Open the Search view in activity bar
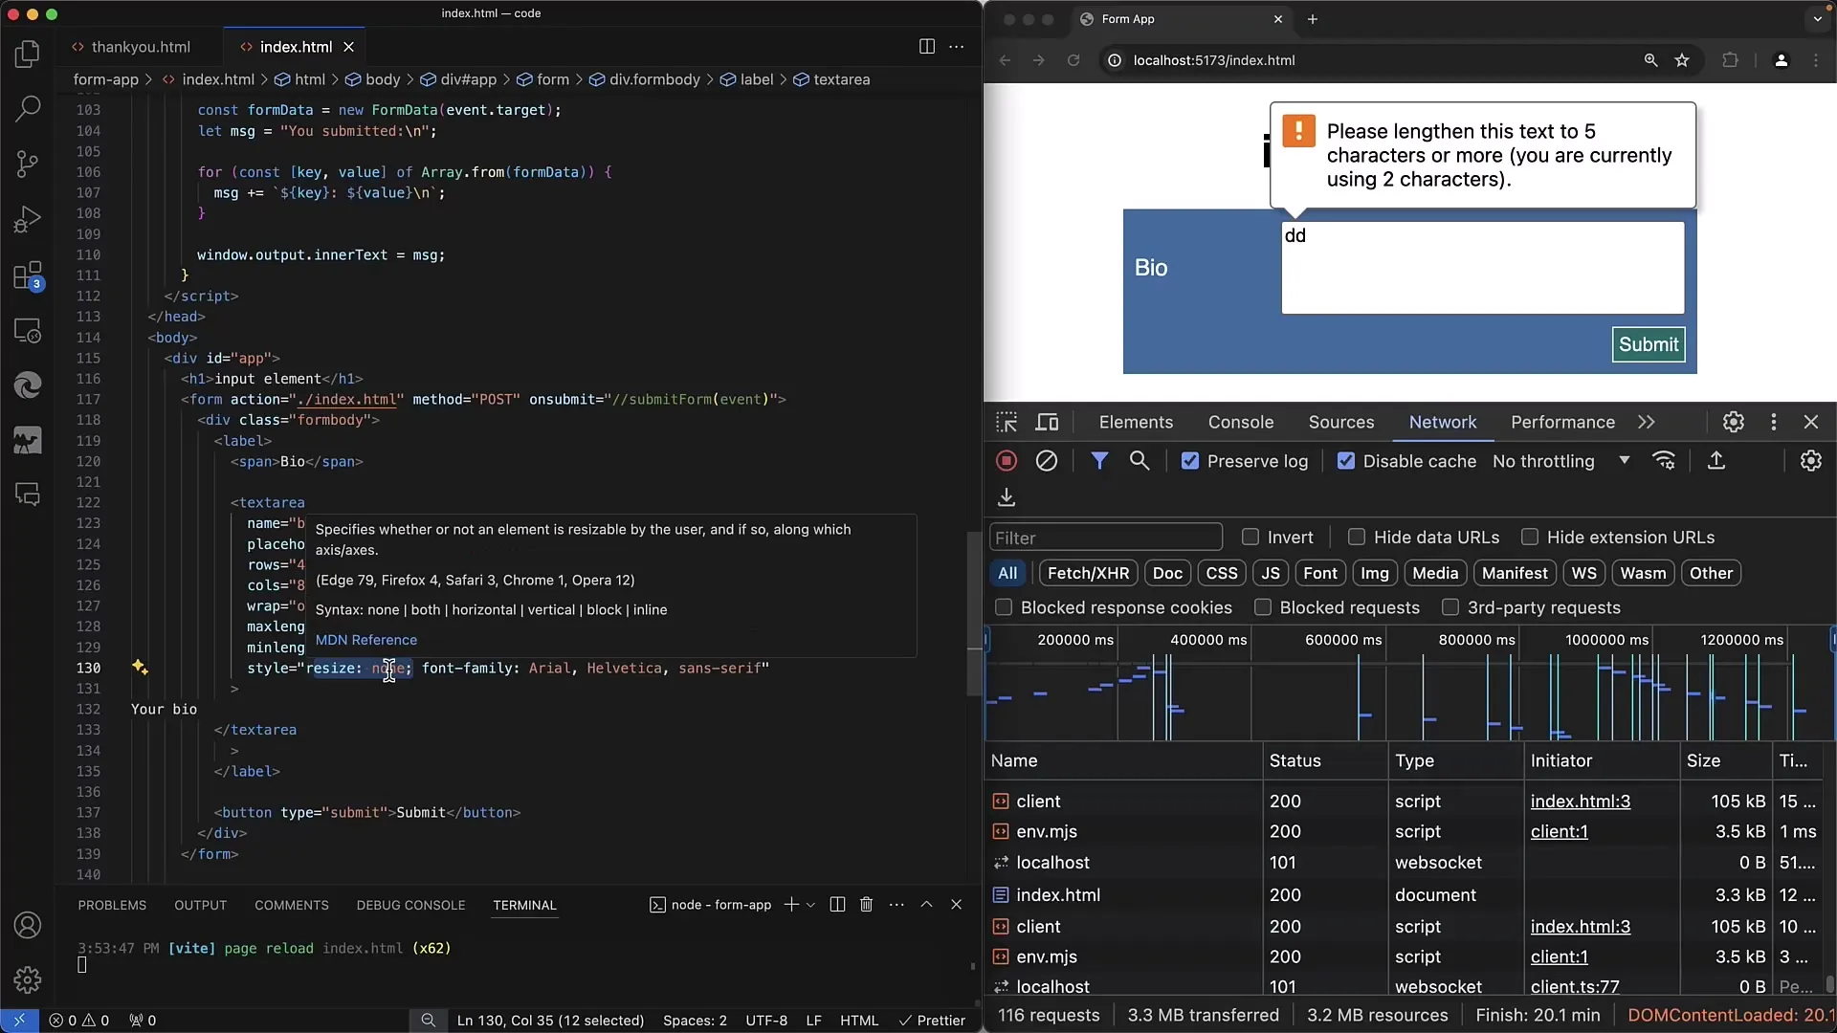The image size is (1837, 1033). 28,109
